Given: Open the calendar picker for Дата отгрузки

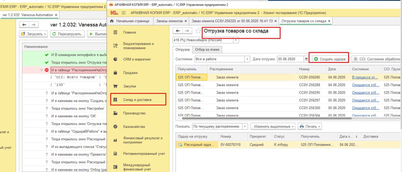Looking at the screenshot, I should [x=306, y=59].
